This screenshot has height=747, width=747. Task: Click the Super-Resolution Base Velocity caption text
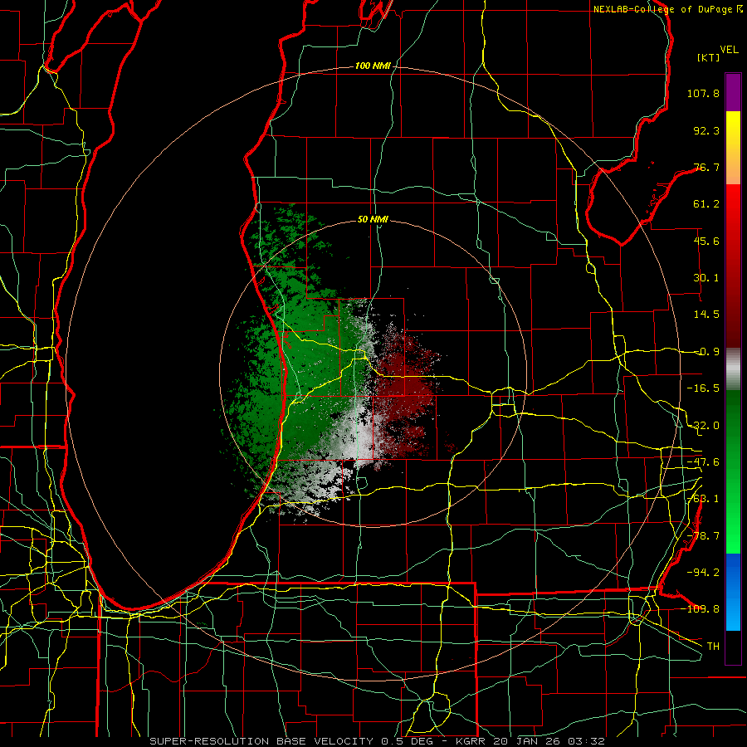point(377,741)
